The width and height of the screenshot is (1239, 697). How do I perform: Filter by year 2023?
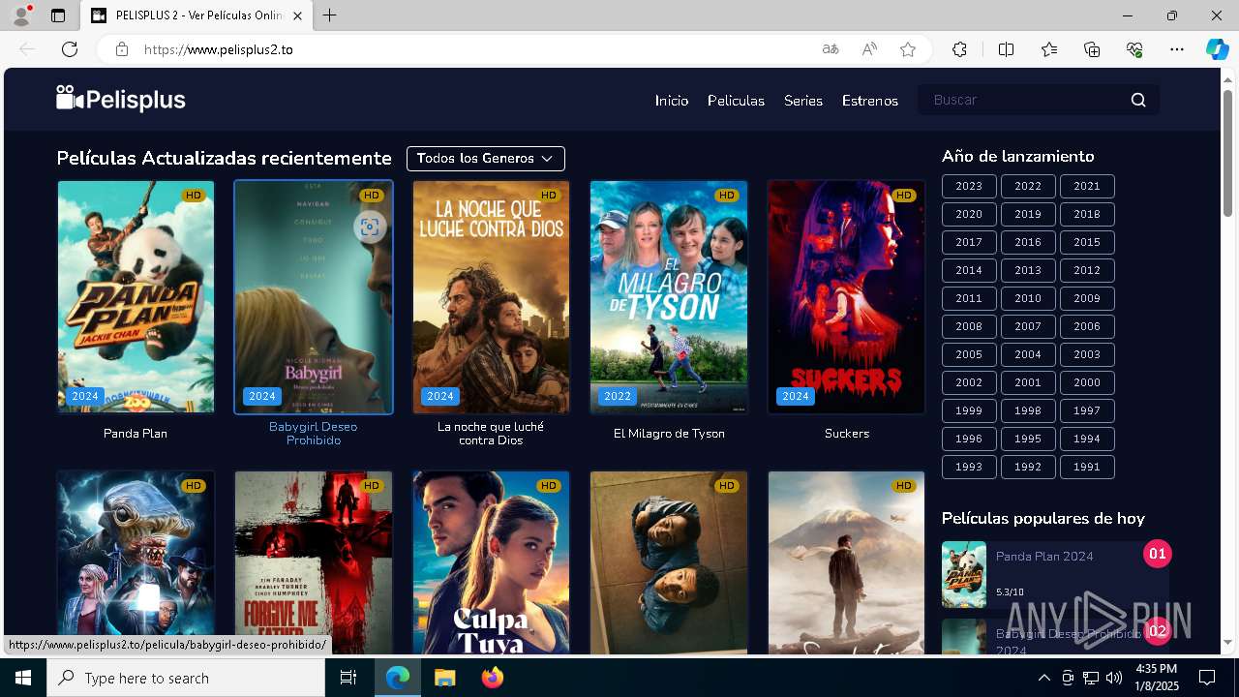coord(969,186)
